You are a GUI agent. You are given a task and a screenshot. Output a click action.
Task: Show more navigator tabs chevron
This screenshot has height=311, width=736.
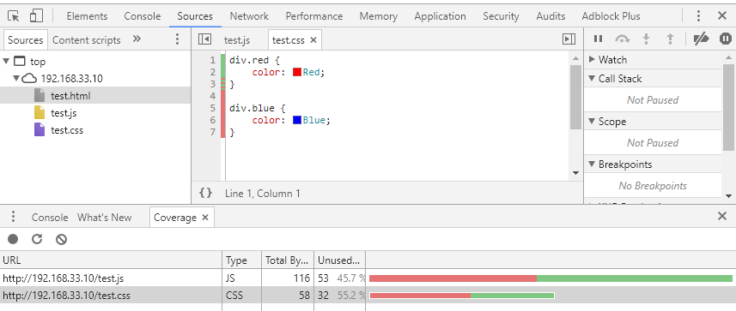[x=137, y=39]
